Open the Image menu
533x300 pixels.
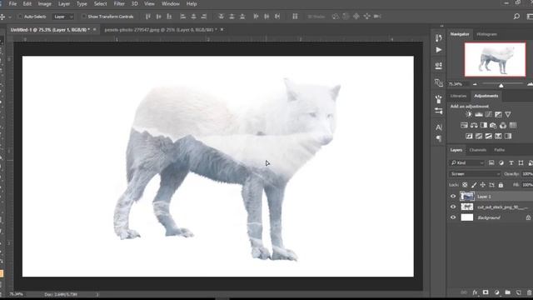(x=44, y=3)
